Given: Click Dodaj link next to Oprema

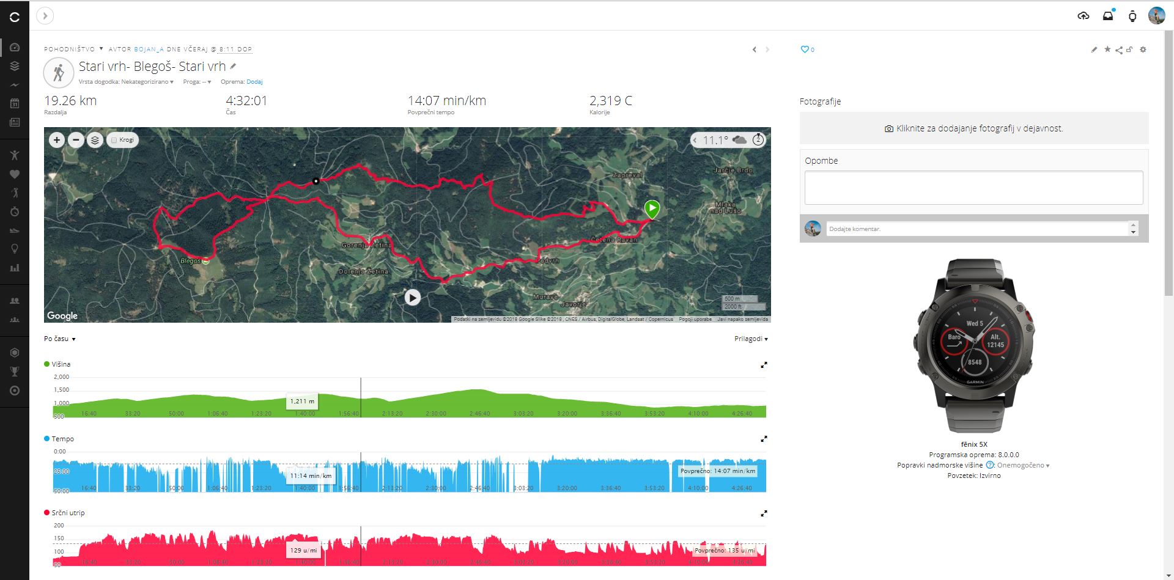Looking at the screenshot, I should pos(254,82).
